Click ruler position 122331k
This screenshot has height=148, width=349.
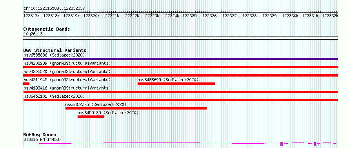click(x=311, y=16)
